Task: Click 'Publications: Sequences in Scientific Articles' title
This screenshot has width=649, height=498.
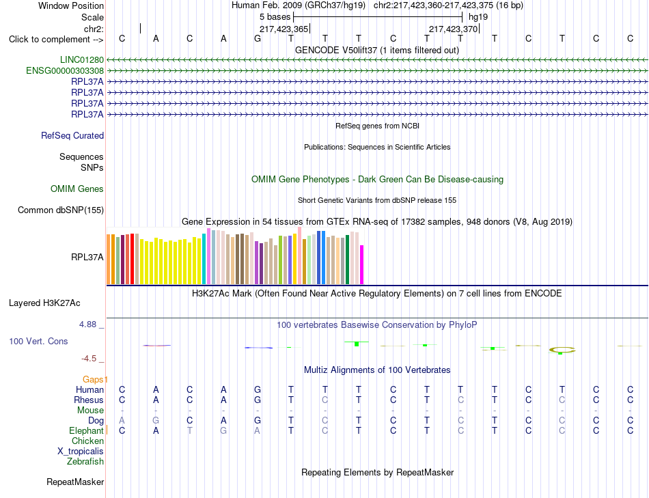Action: [x=377, y=148]
